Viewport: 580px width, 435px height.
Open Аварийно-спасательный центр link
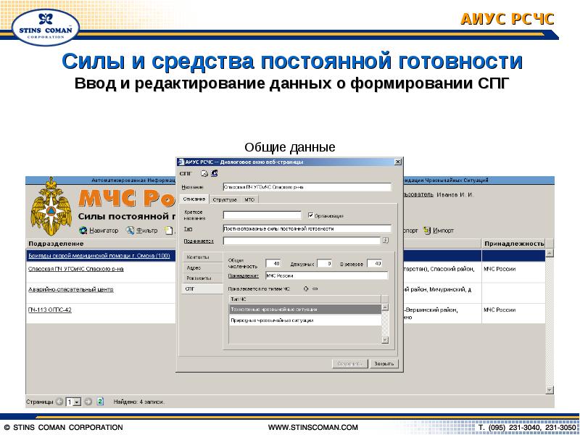click(70, 289)
